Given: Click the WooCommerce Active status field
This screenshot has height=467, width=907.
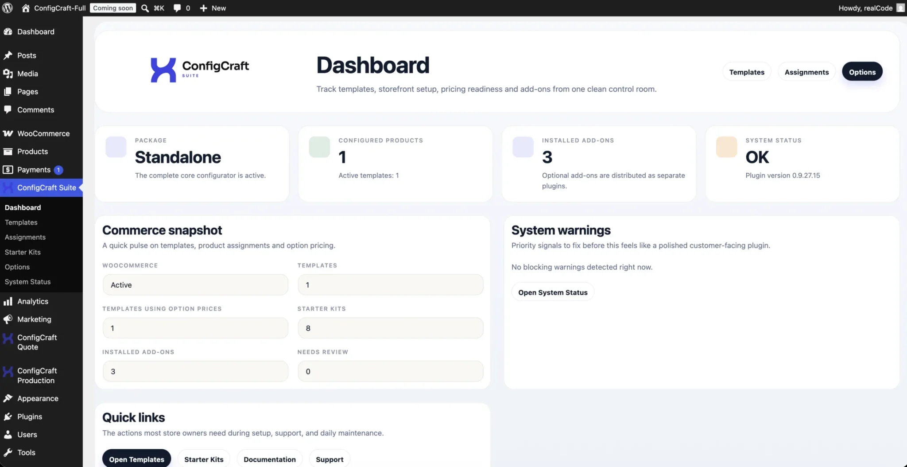Looking at the screenshot, I should pos(195,285).
